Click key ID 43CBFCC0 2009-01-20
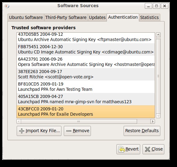The image size is (177, 167). (x=41, y=109)
